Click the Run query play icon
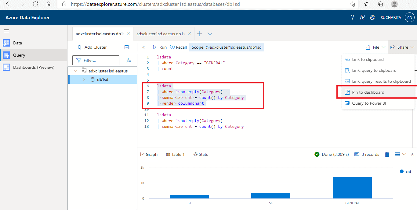417x210 pixels. click(154, 47)
